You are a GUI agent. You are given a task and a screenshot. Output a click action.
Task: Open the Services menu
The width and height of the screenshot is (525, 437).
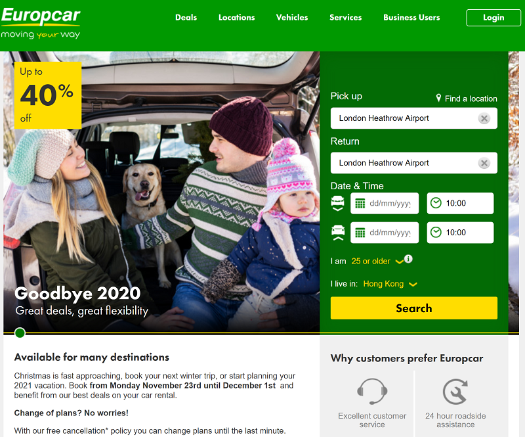[346, 18]
